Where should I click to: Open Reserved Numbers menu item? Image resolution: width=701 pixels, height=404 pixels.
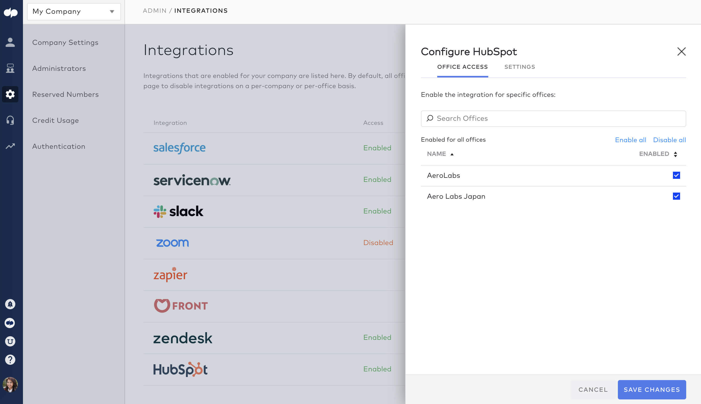point(65,94)
